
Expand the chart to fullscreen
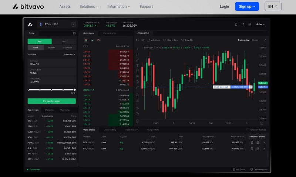pos(265,40)
